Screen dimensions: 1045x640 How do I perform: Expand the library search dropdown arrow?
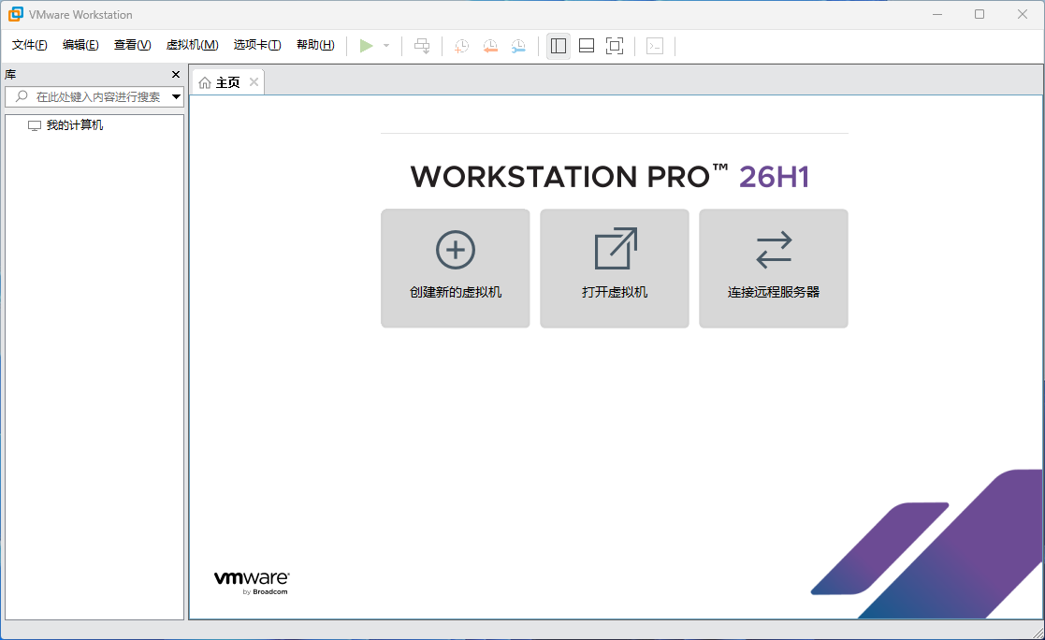176,96
